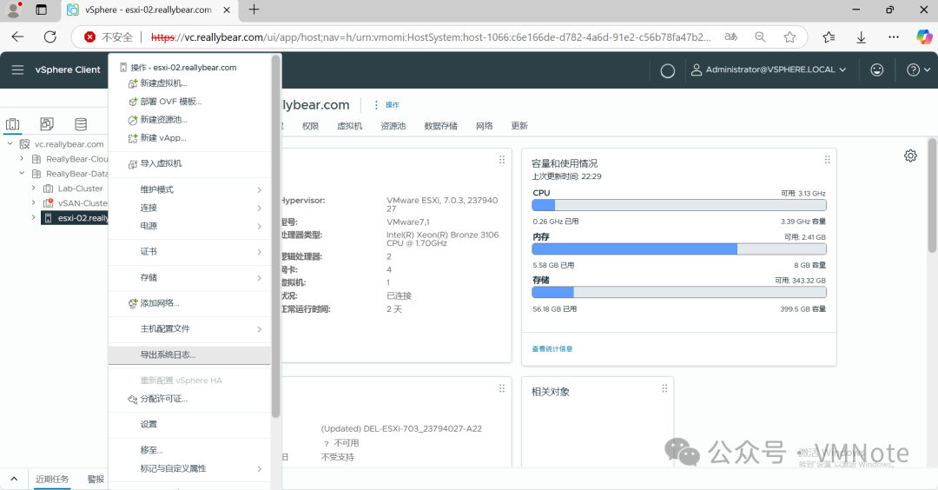Screen dimensions: 938x490
Task: Expand the 主机配置文件 submenu
Action: 189,329
